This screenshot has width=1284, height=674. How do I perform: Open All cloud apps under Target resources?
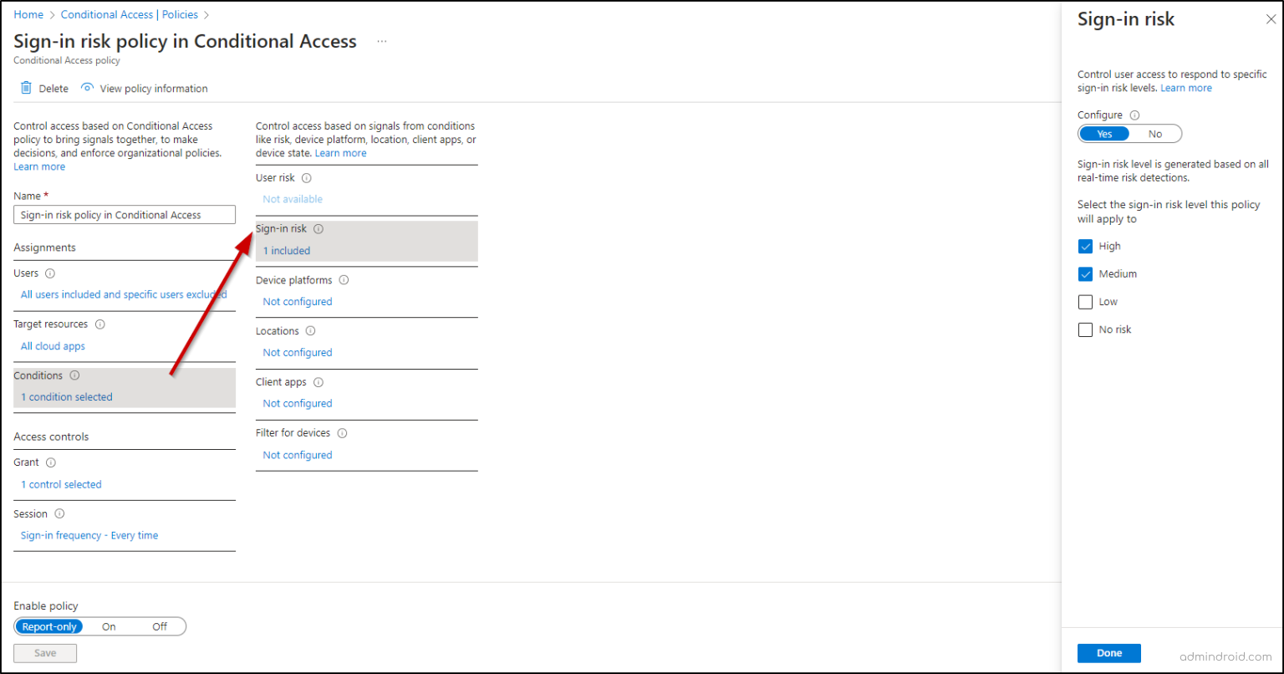[x=53, y=345]
